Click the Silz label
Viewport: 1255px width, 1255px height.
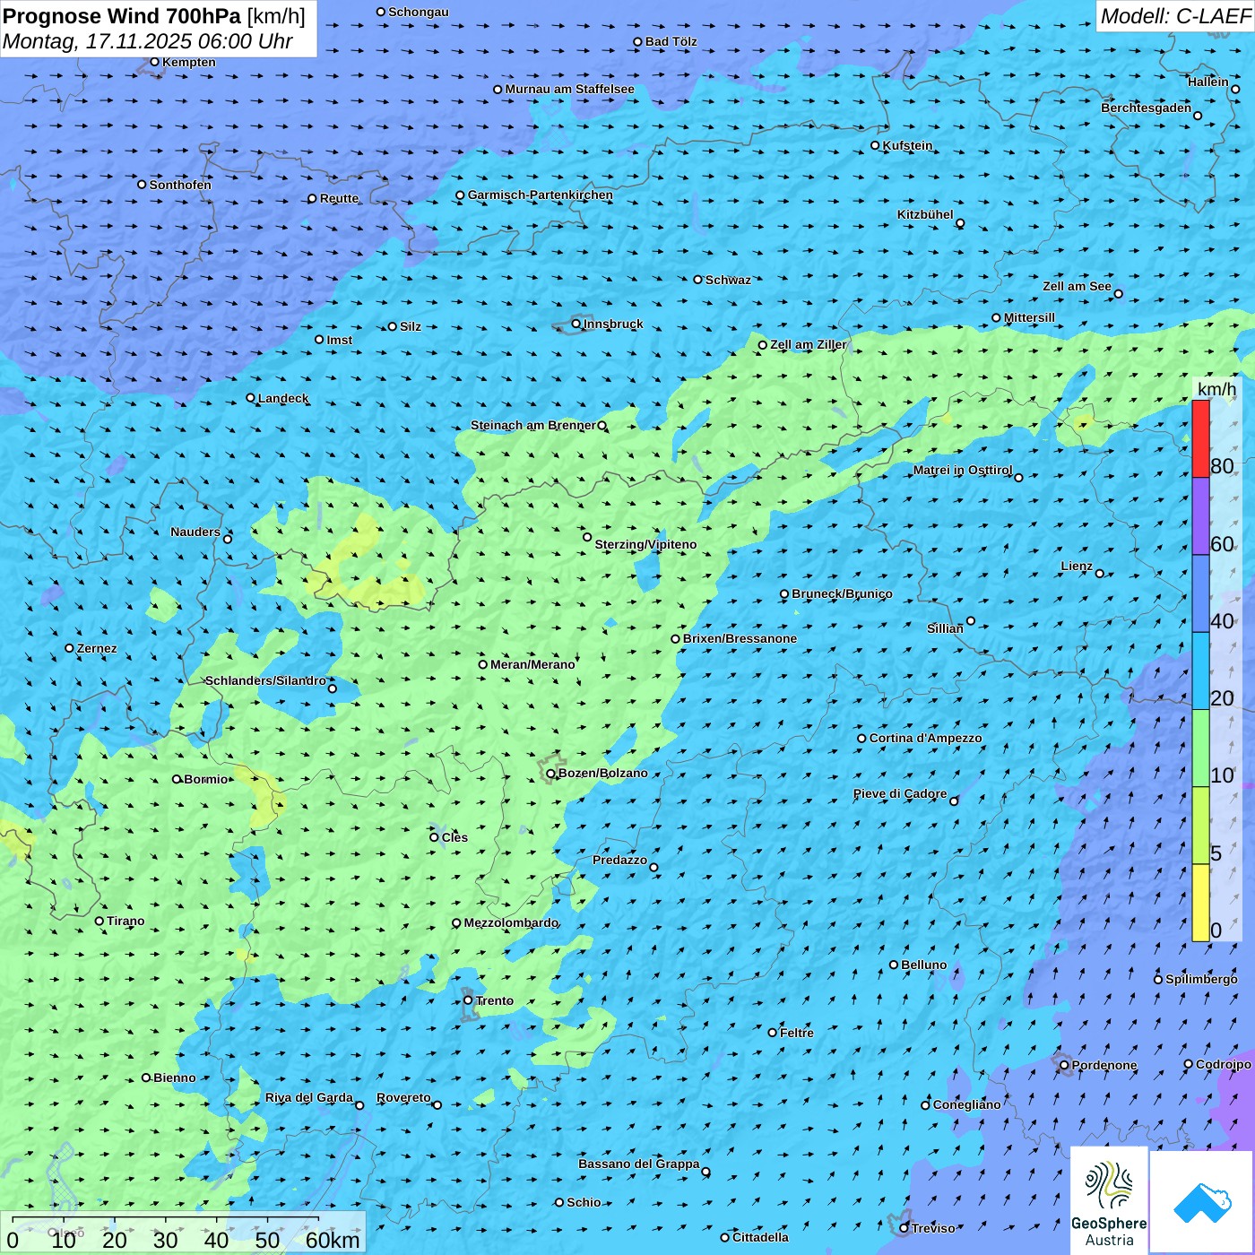pos(411,326)
